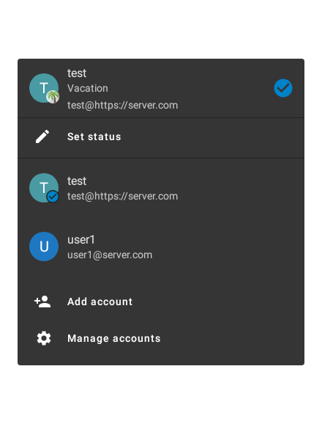Click the palm tree status emoji badge
The height and width of the screenshot is (424, 322).
tap(53, 97)
